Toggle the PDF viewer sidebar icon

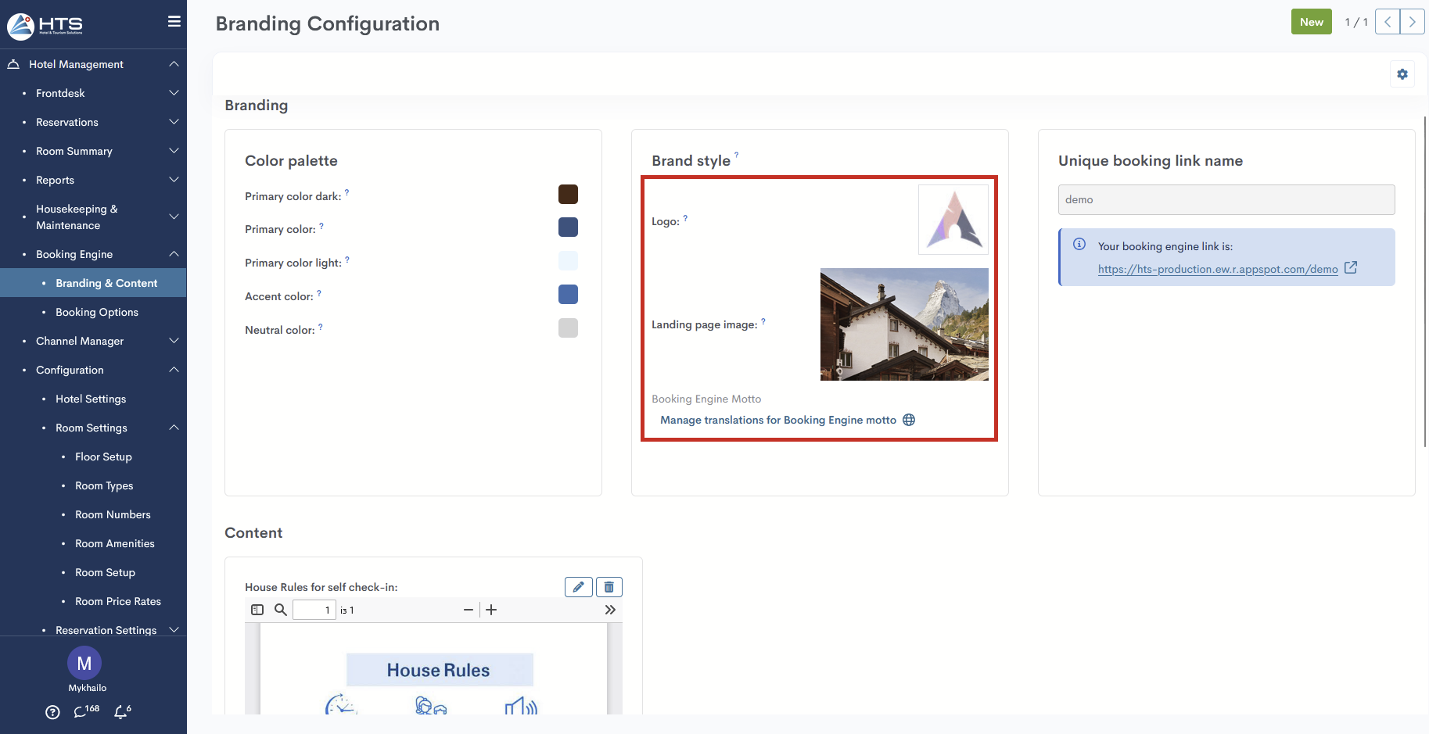point(257,610)
